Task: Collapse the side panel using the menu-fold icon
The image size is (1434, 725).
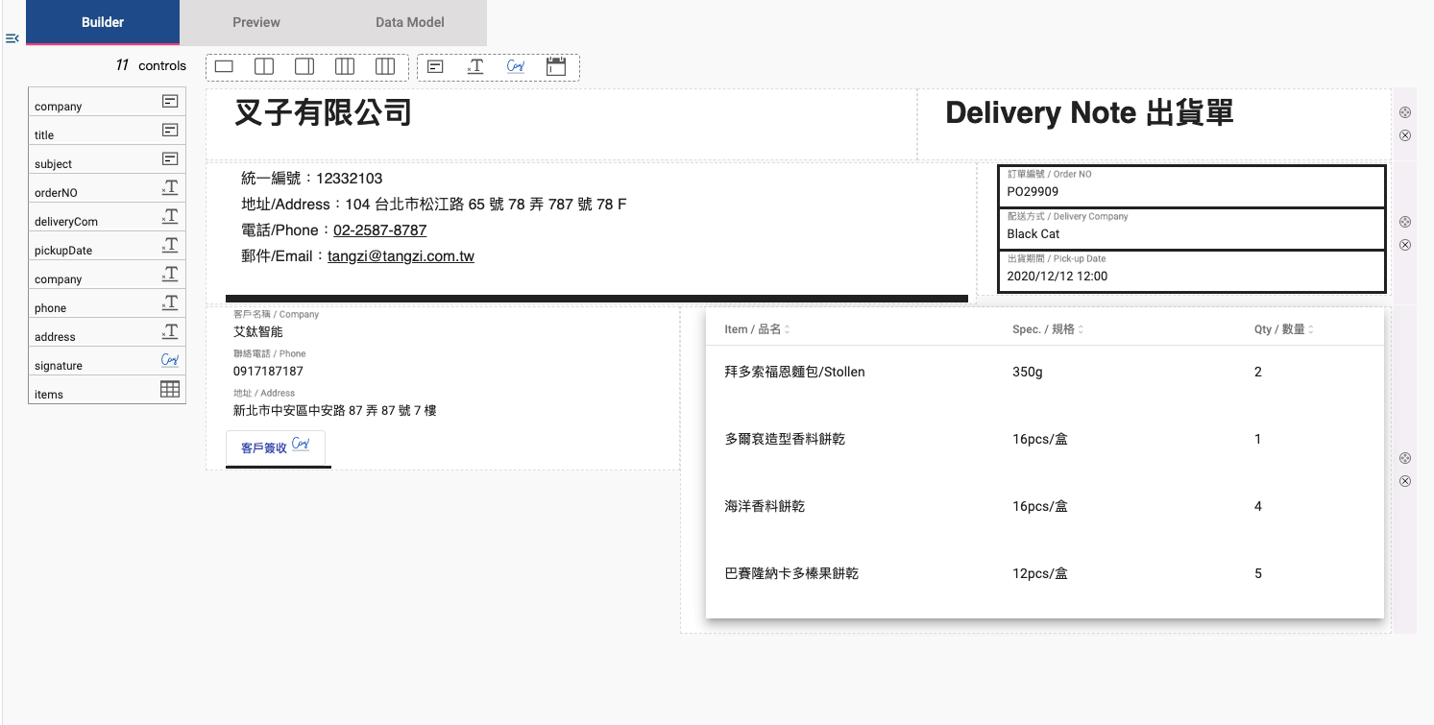Action: click(x=12, y=38)
